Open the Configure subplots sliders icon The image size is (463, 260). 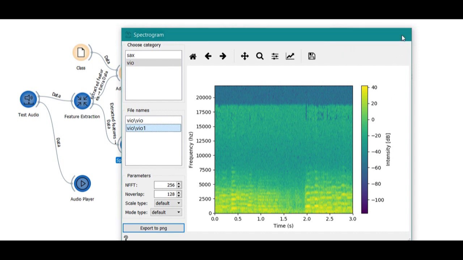pyautogui.click(x=275, y=56)
